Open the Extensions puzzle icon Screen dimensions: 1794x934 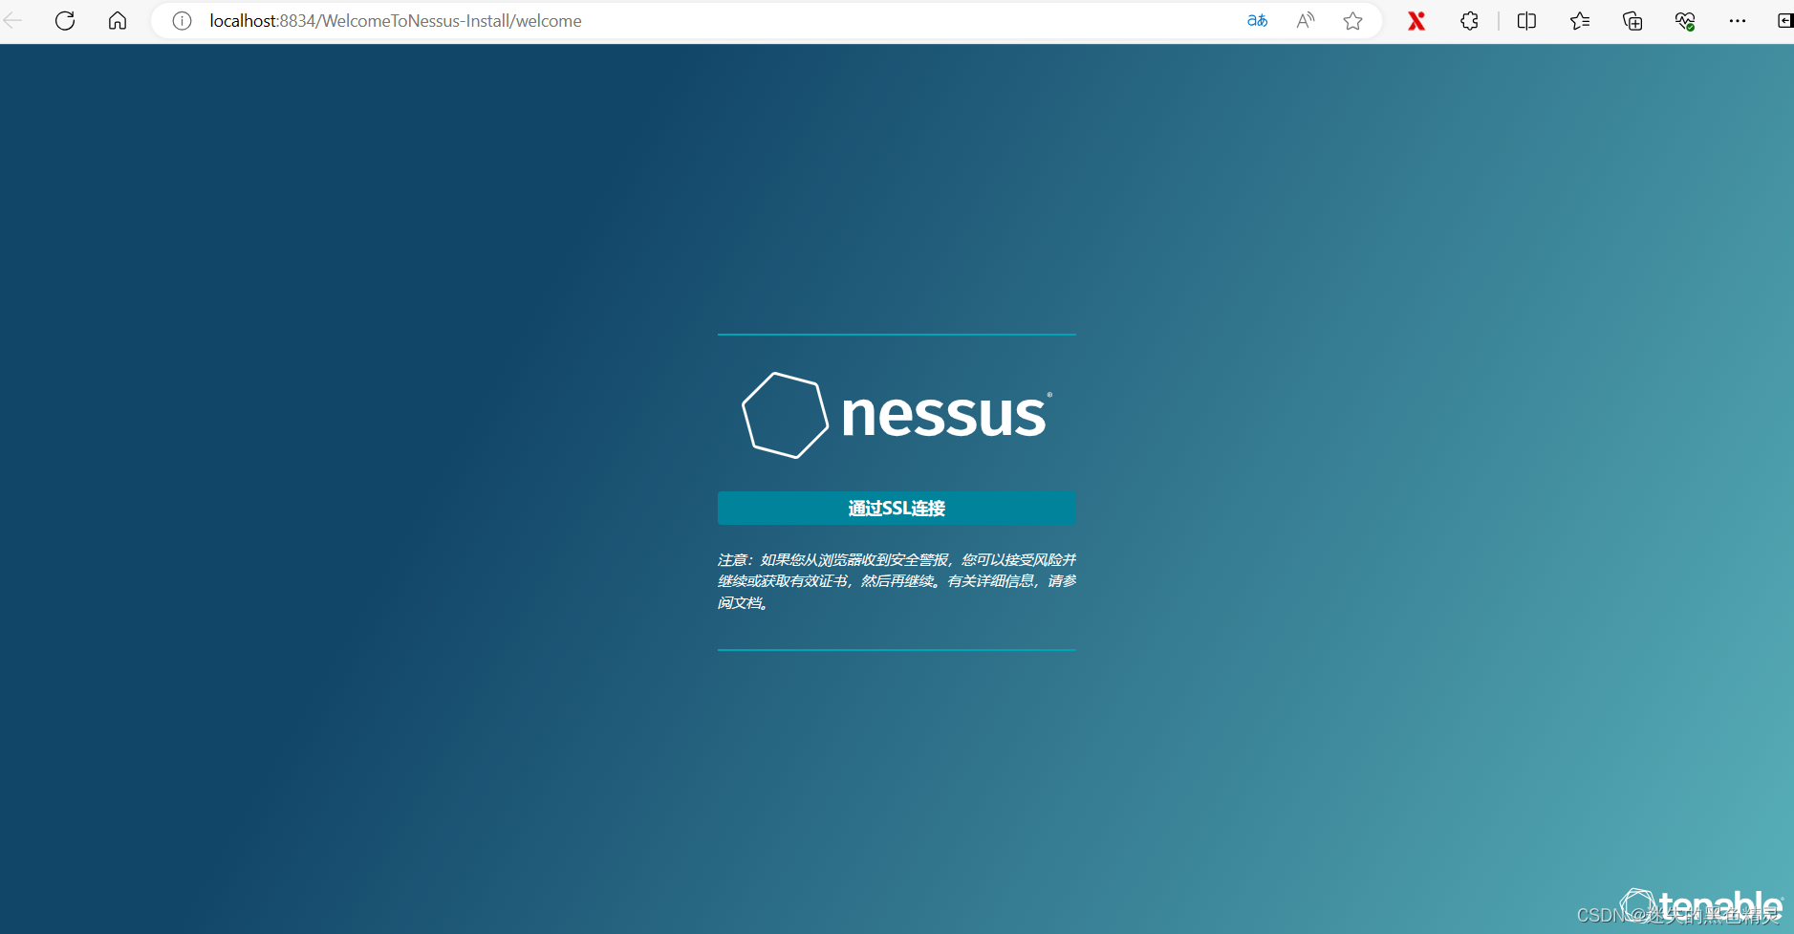tap(1470, 21)
